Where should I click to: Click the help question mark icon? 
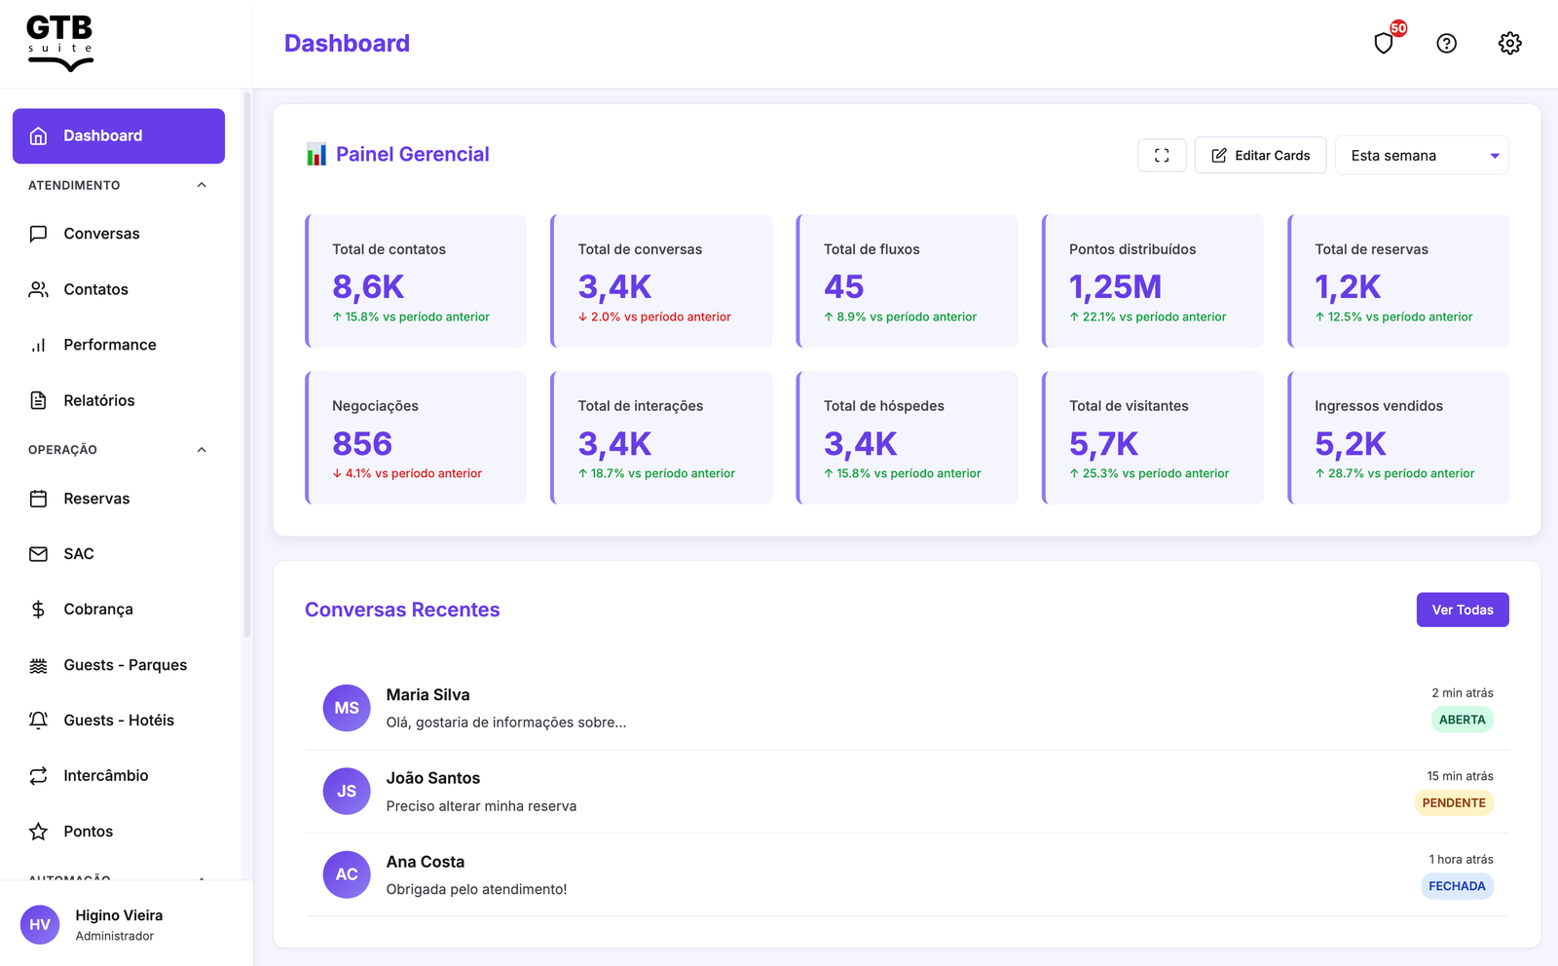click(1446, 43)
